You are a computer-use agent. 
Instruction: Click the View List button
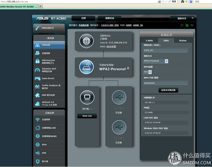point(87,116)
